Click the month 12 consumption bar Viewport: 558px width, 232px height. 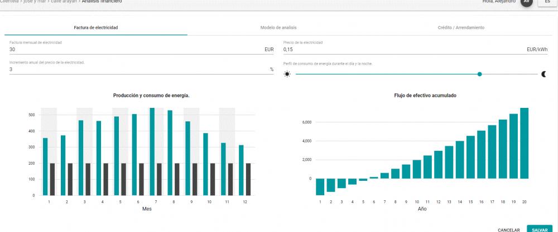click(248, 180)
